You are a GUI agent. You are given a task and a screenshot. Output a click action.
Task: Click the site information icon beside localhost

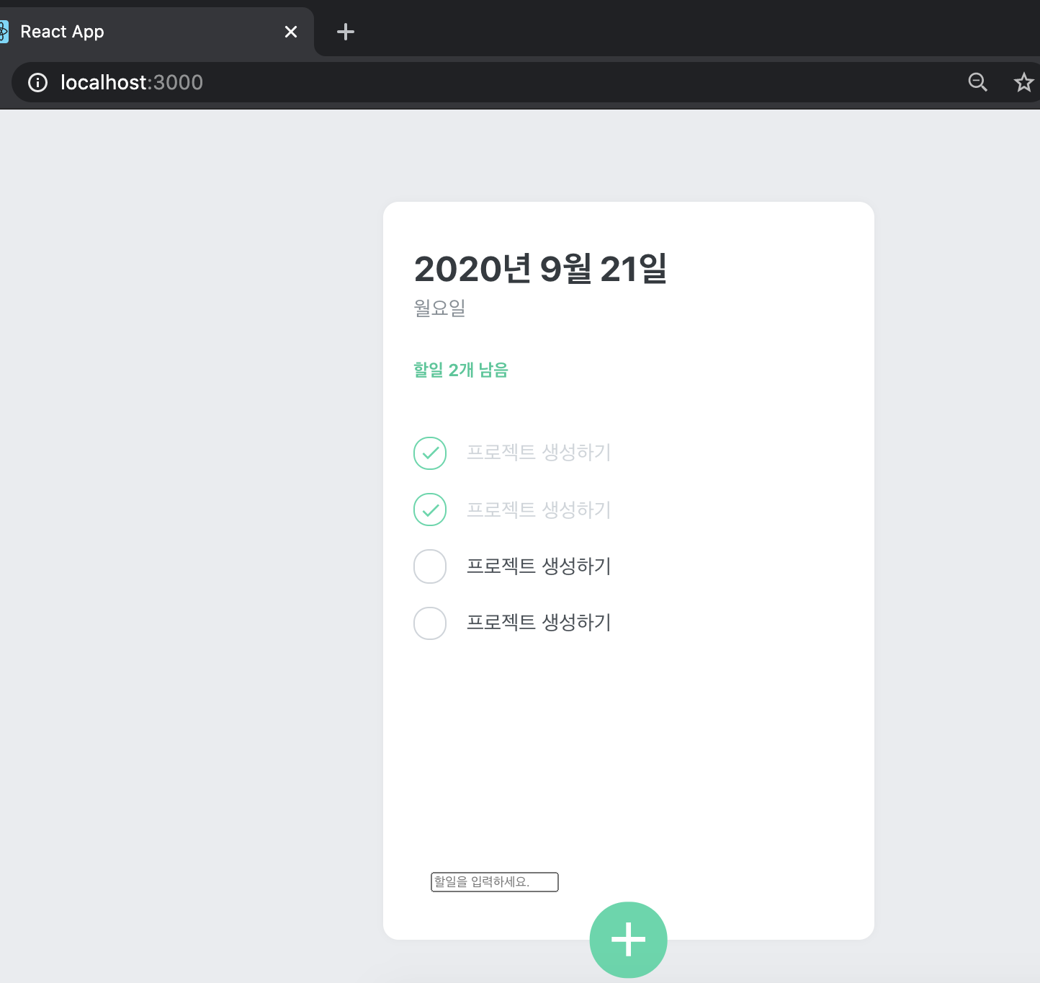[x=38, y=83]
